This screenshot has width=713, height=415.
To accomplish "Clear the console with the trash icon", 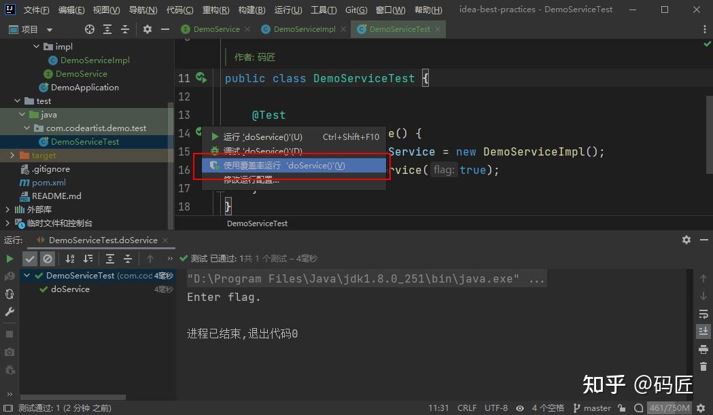I will [x=703, y=366].
